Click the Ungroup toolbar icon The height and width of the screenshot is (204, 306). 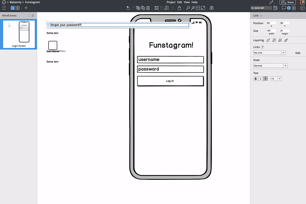click(x=161, y=8)
